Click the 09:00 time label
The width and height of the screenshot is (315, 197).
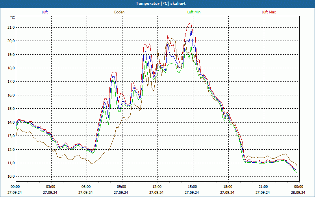(122, 187)
